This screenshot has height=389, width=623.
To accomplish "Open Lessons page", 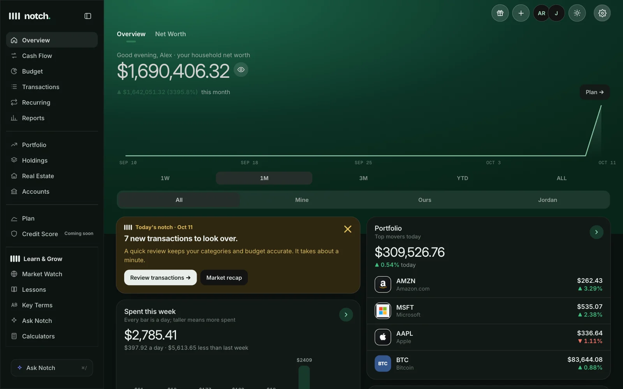I will (52, 289).
